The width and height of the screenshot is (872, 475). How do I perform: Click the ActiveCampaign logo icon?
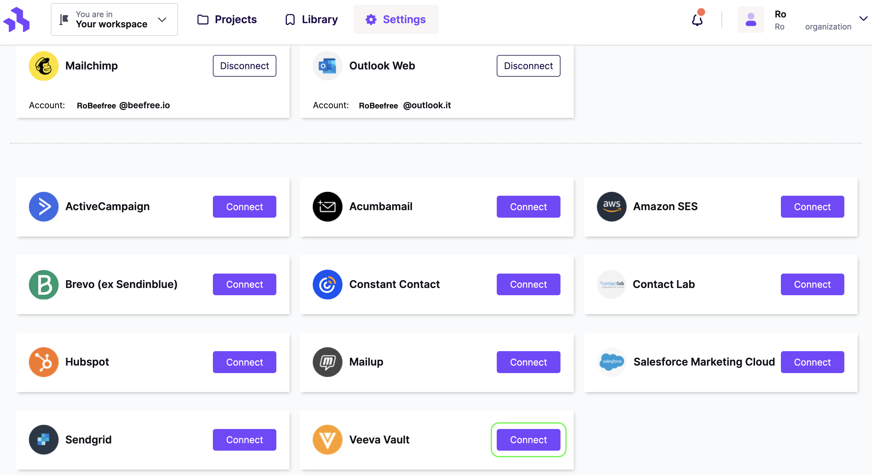44,207
